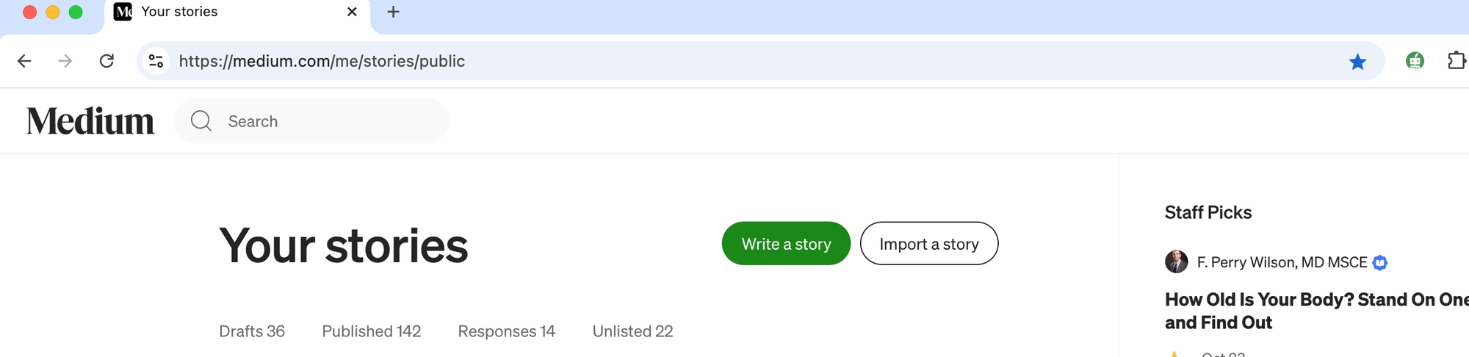Open the browser extensions puzzle icon
The image size is (1469, 357).
[1456, 61]
